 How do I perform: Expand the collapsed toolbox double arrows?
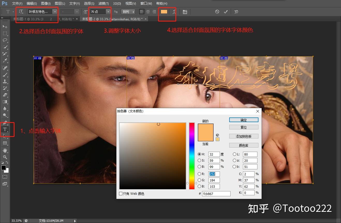coord(2,18)
